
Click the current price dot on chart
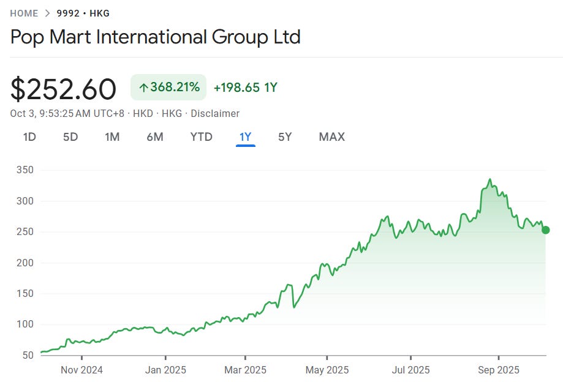click(x=545, y=230)
